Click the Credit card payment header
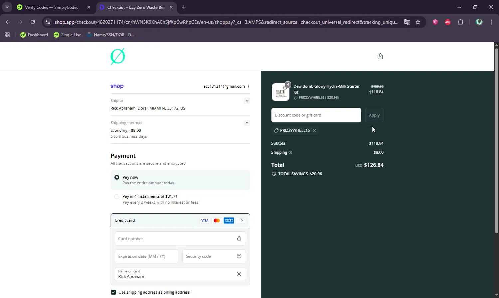Viewport: 499px width, 298px height. tap(180, 220)
